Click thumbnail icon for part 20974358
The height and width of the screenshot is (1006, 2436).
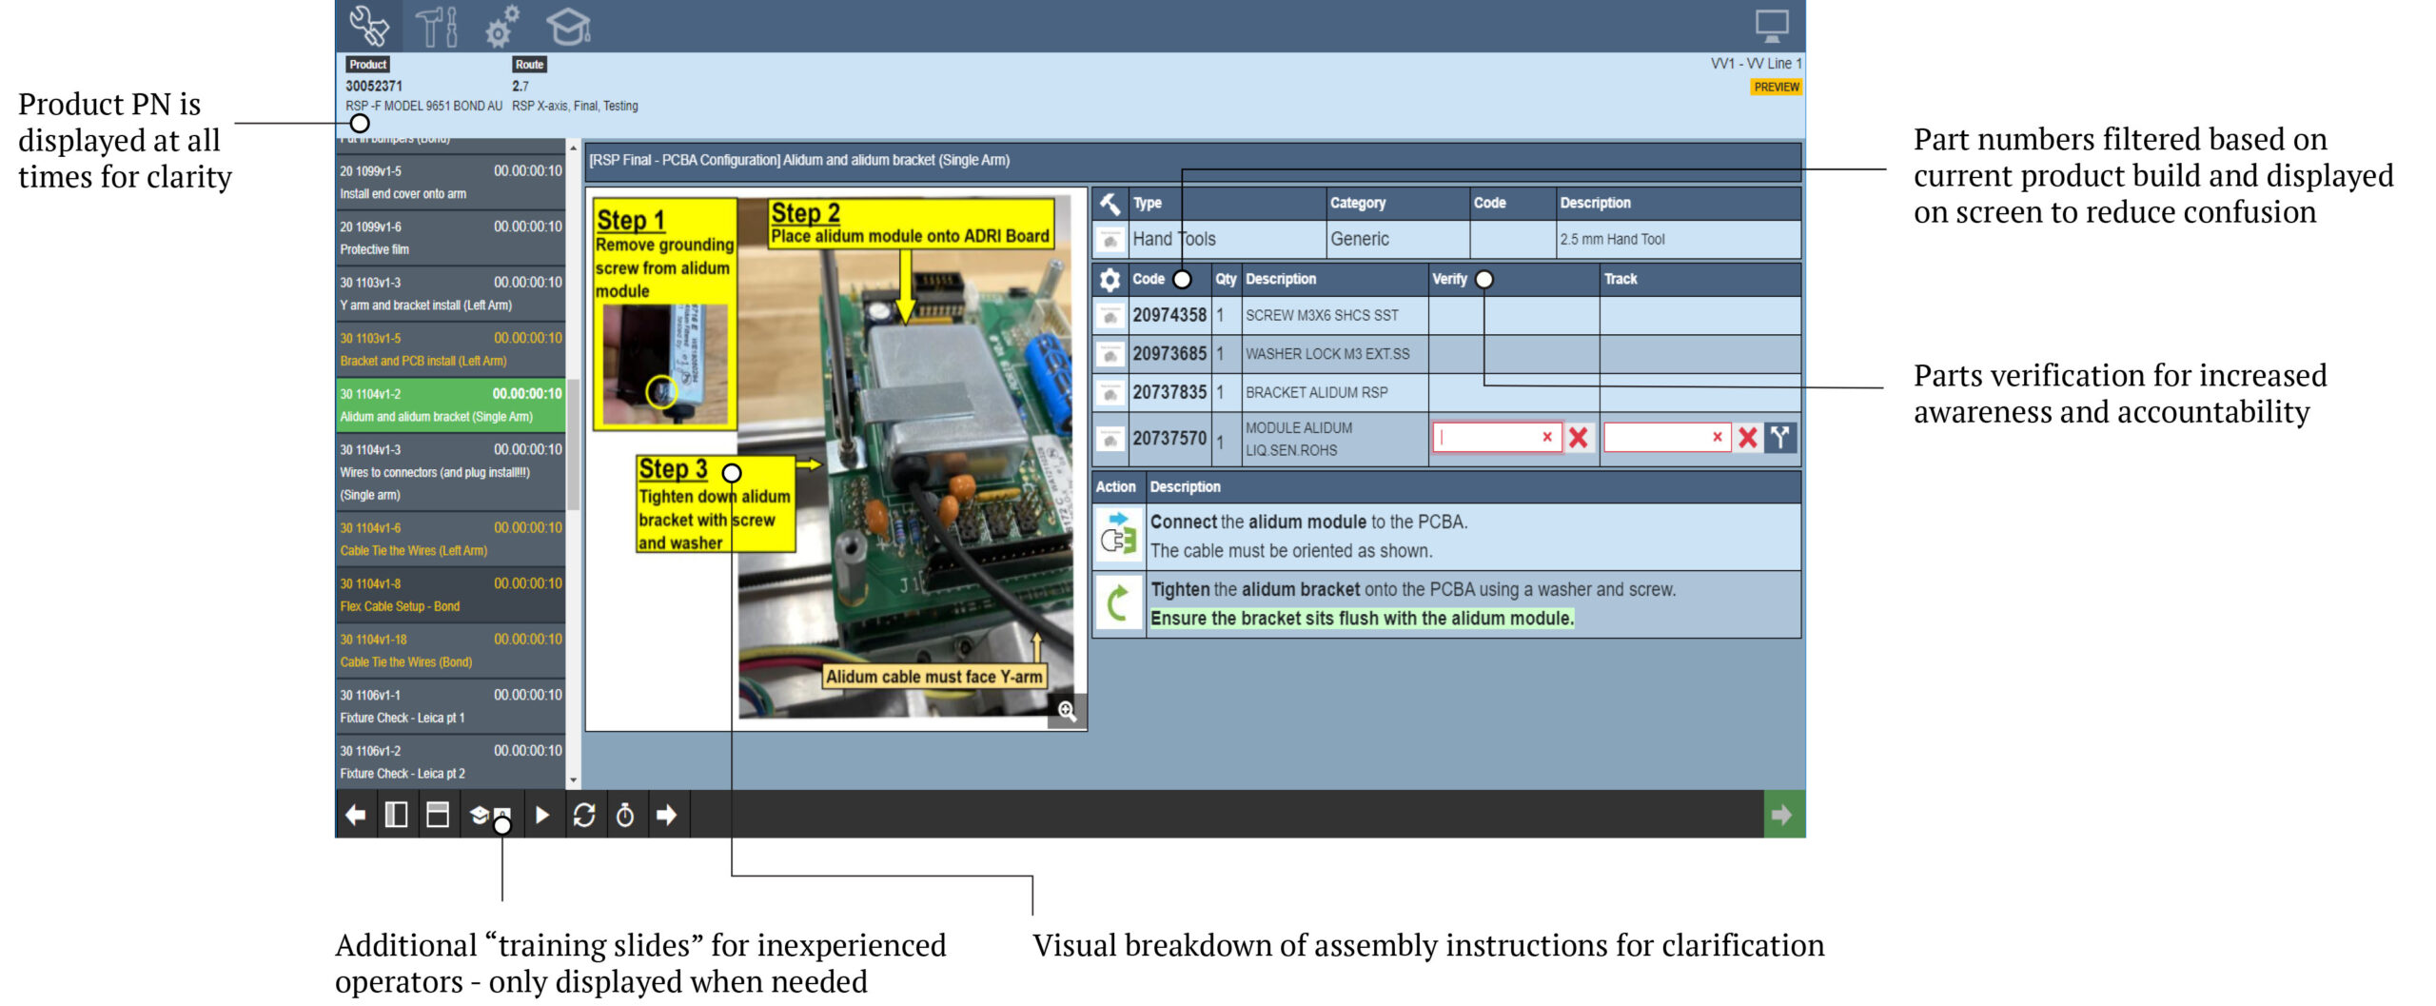(1110, 316)
